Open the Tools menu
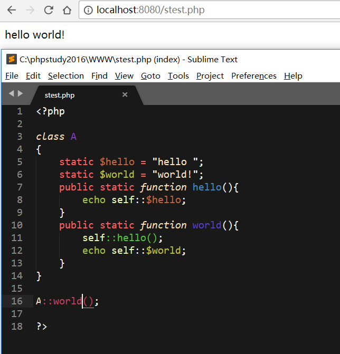 pyautogui.click(x=178, y=76)
